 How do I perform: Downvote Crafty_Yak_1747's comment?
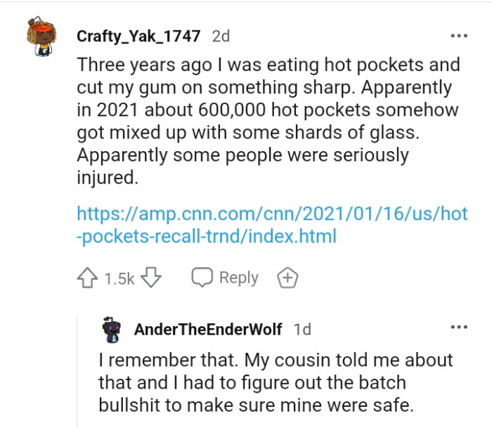(x=151, y=278)
